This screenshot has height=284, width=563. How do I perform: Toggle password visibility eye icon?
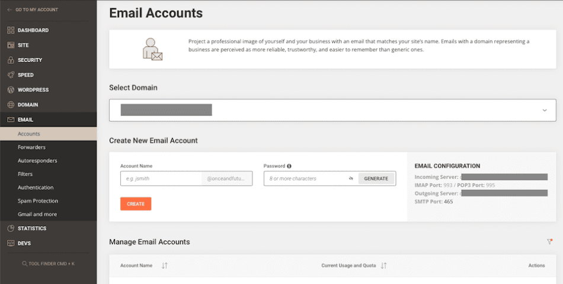(351, 178)
